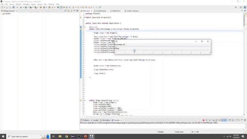Open the Navigate menu

(26, 4)
